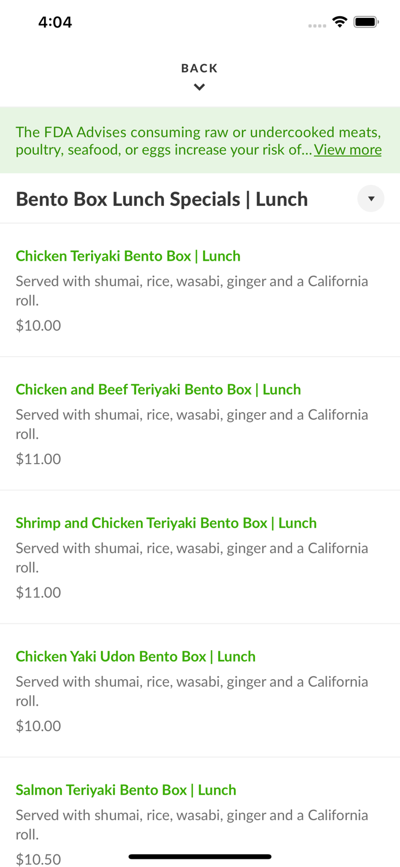
Task: Tap the cellular signal dots
Action: point(317,25)
